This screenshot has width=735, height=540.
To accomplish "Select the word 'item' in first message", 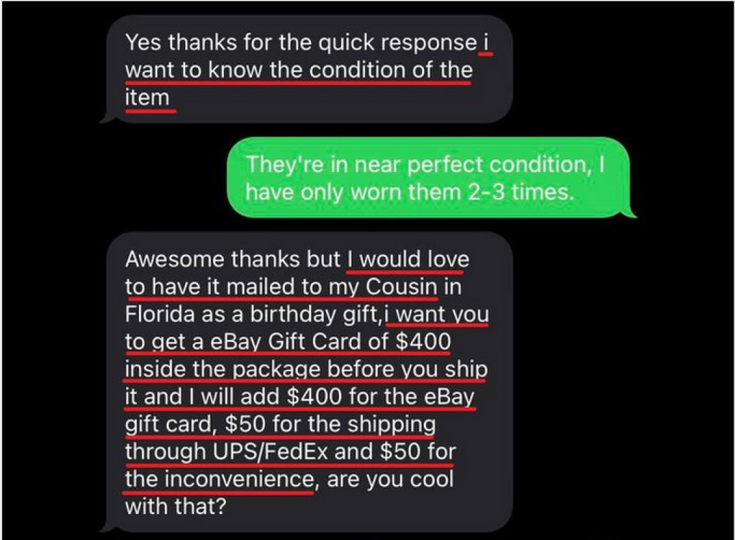I will [147, 97].
